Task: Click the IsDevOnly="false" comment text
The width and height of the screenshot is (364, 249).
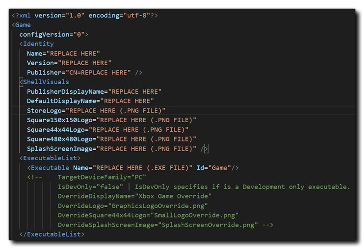Action: [90, 187]
